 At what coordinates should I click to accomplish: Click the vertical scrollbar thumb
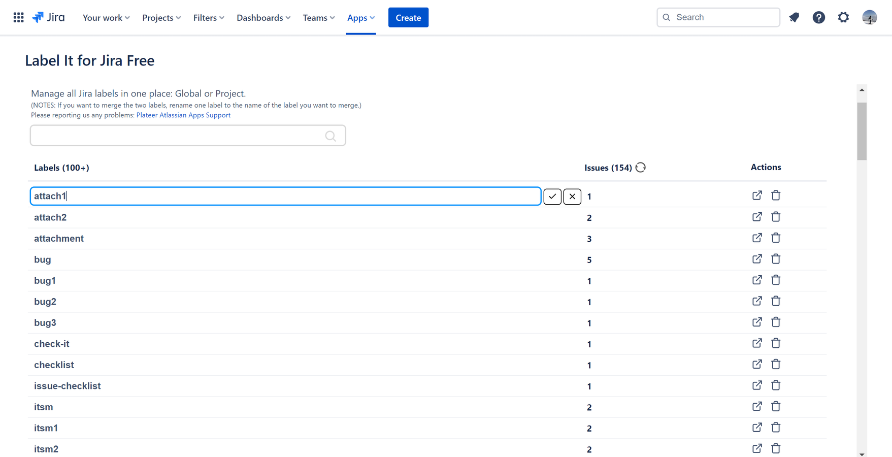click(x=862, y=132)
